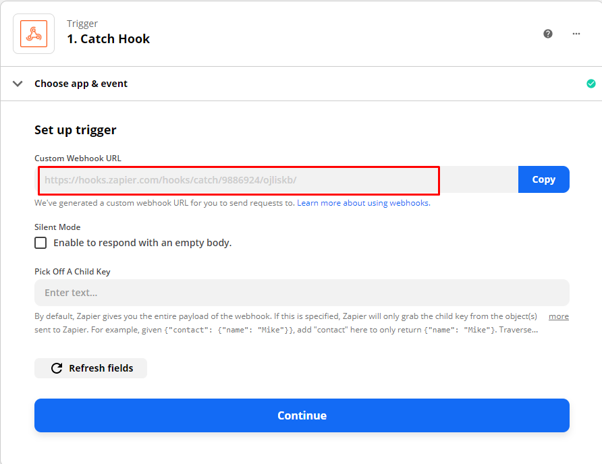
Task: Enable the Silent Mode checkbox
Action: 41,243
